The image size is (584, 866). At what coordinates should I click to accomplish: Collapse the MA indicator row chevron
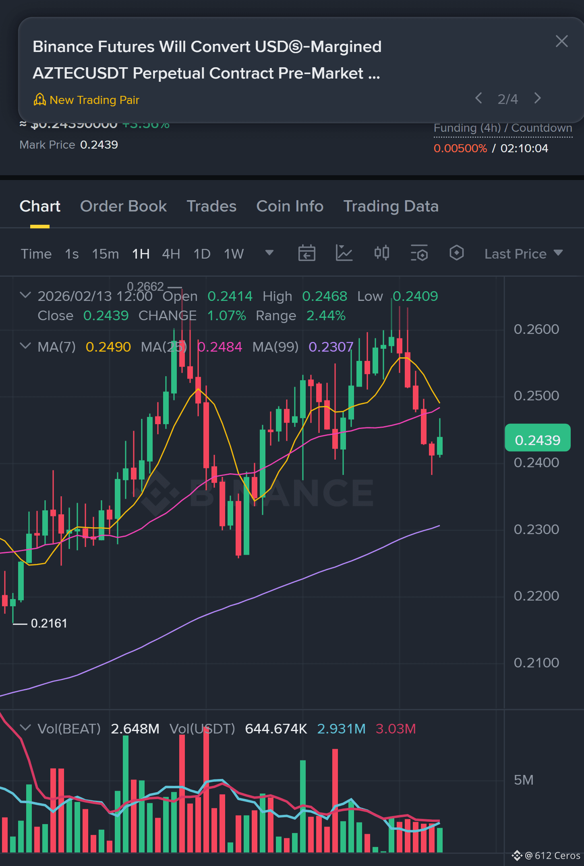pos(25,346)
